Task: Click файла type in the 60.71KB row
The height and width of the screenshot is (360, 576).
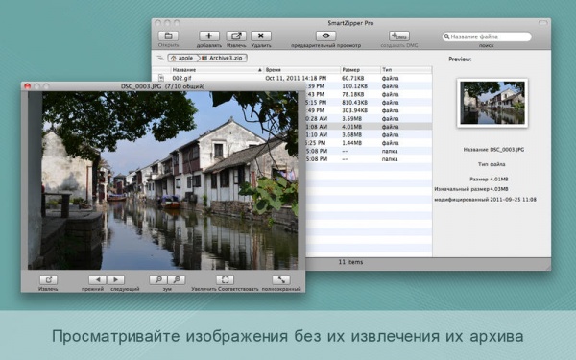Action: (390, 79)
